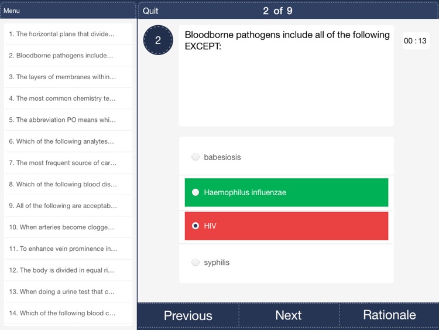The image size is (439, 330).
Task: Open question 3 about layers of membranes
Action: (68, 77)
